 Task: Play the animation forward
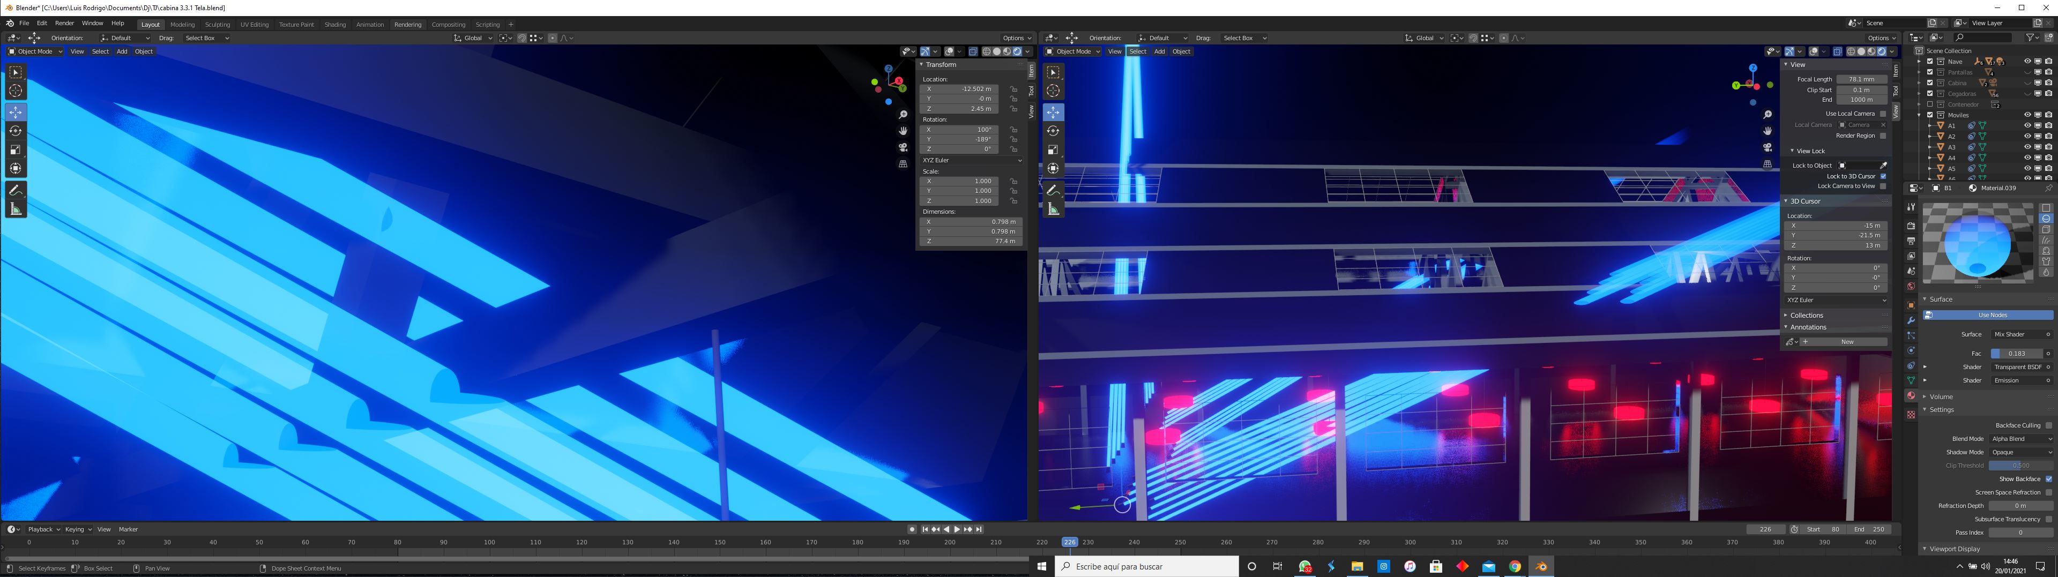click(x=957, y=529)
